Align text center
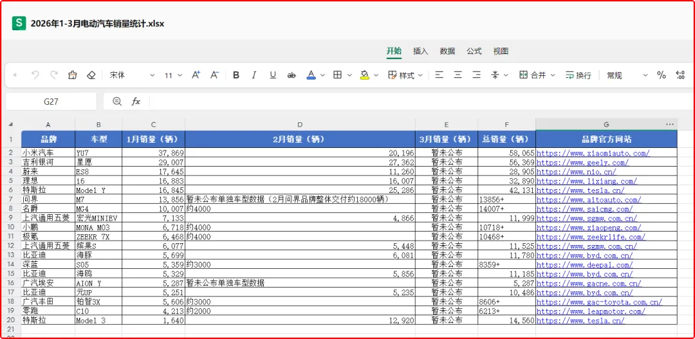695x339 pixels. [458, 75]
